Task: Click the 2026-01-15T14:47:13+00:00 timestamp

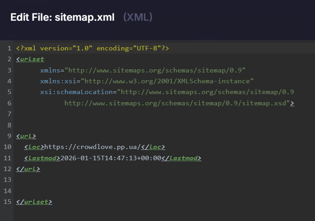Action: coord(111,158)
